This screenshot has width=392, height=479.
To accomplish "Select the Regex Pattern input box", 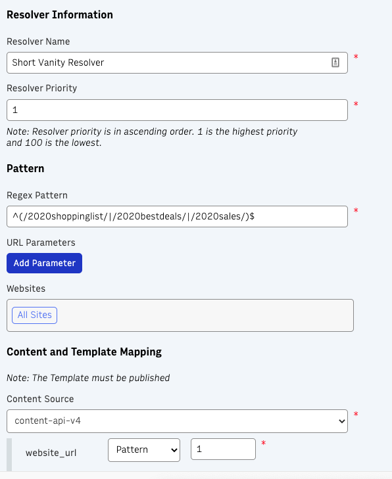I will [177, 217].
